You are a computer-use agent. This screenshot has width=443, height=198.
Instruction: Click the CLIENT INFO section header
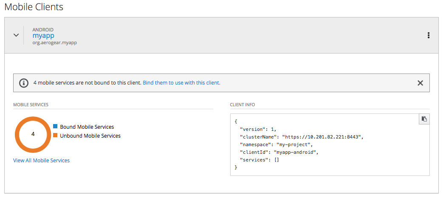[x=243, y=105]
